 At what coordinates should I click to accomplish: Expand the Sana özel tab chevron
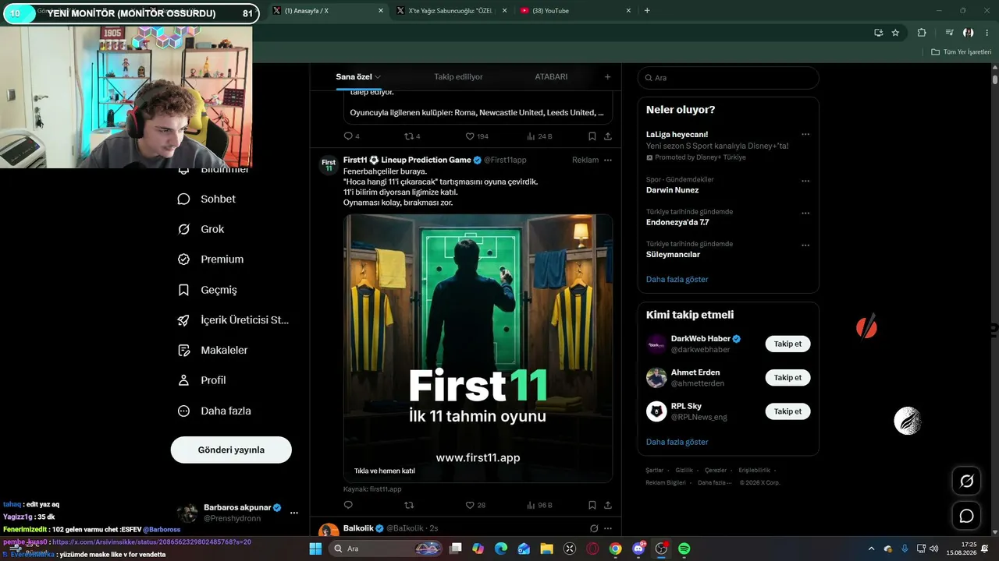(378, 77)
